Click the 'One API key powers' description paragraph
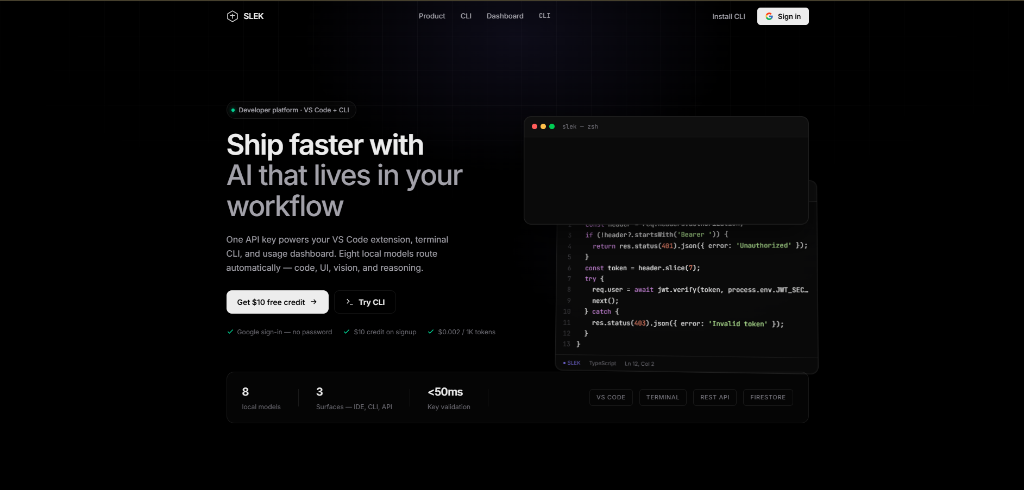This screenshot has height=490, width=1024. pyautogui.click(x=337, y=253)
